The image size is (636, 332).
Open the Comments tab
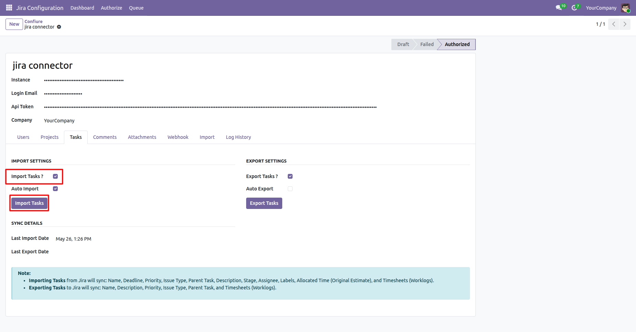[105, 137]
